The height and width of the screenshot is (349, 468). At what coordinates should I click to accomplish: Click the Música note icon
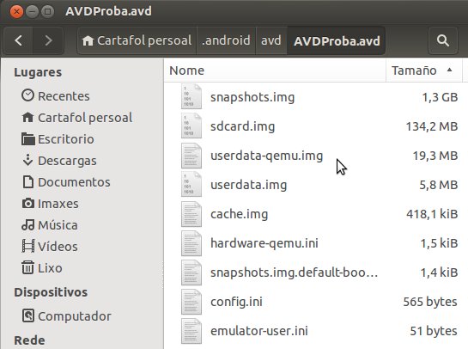(28, 224)
